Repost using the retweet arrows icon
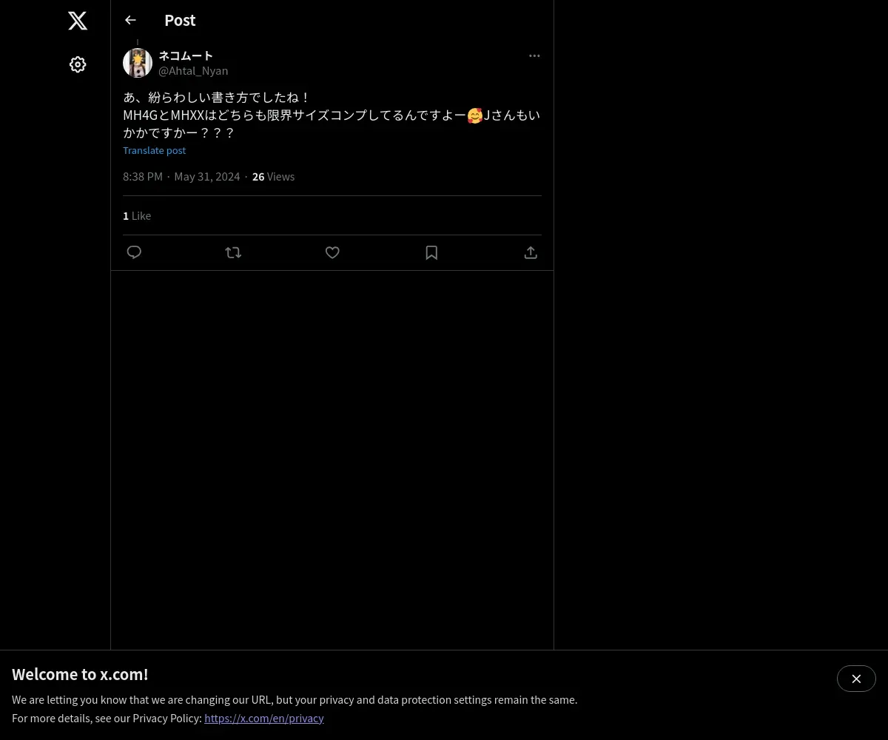This screenshot has height=740, width=888. tap(233, 252)
